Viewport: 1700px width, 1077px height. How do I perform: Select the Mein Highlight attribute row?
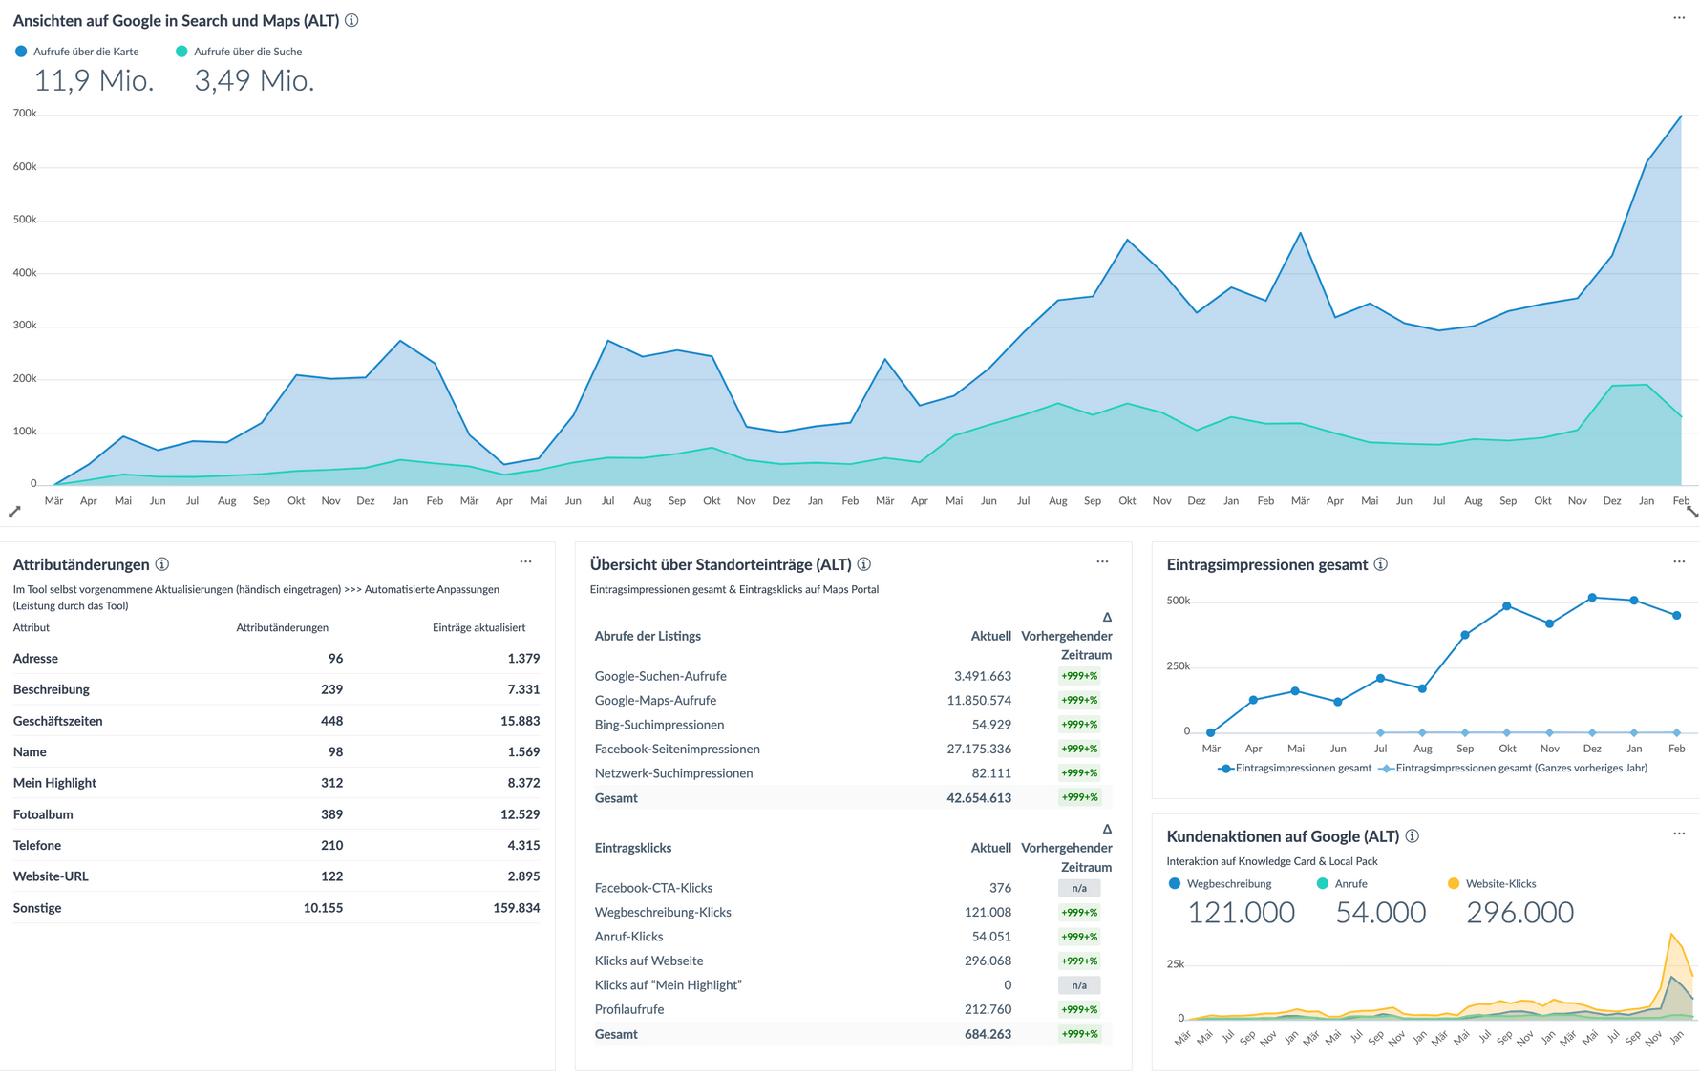pos(276,783)
